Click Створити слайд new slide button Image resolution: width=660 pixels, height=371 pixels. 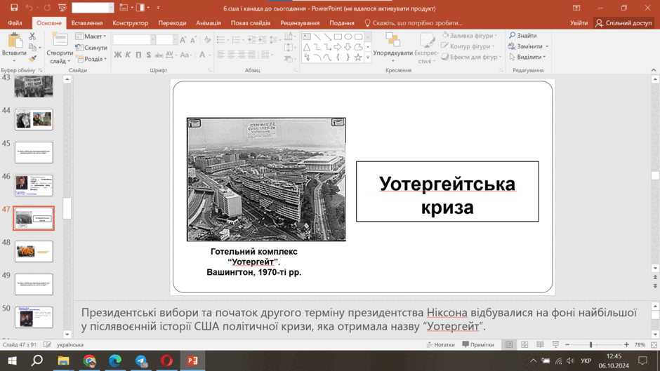click(60, 50)
